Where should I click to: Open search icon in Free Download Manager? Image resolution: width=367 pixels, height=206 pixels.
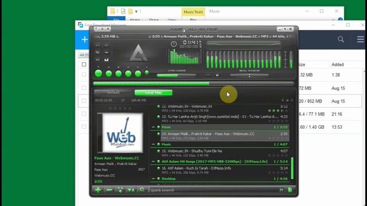(341, 39)
